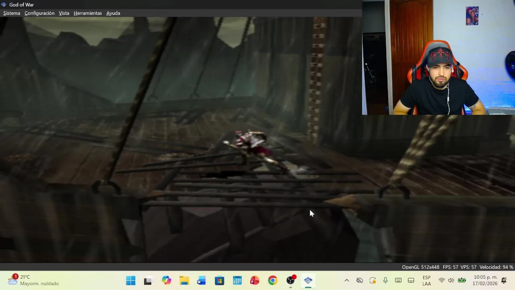The height and width of the screenshot is (290, 515).
Task: Open Wi-Fi network settings in the tray
Action: tap(442, 280)
